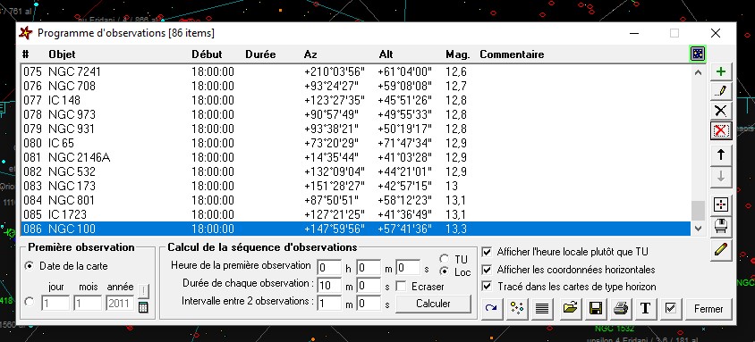Click the green plus add-item icon

(x=721, y=72)
